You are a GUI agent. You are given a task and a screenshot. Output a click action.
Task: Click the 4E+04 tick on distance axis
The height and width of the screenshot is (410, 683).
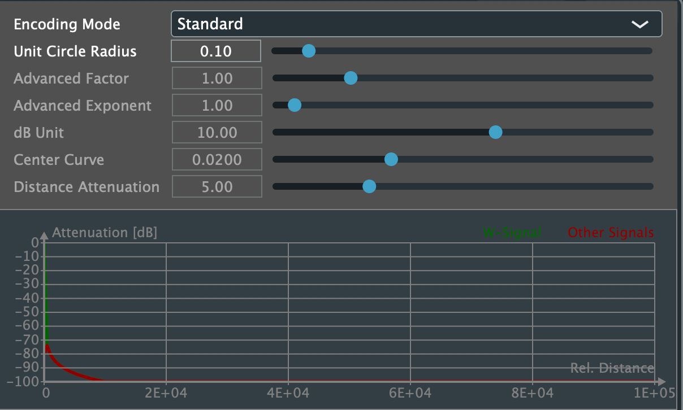click(x=288, y=392)
